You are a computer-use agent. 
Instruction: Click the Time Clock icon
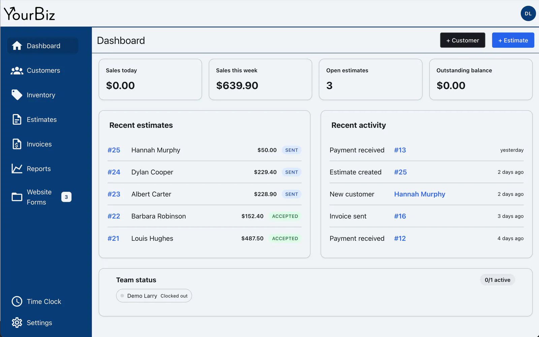[x=17, y=301]
